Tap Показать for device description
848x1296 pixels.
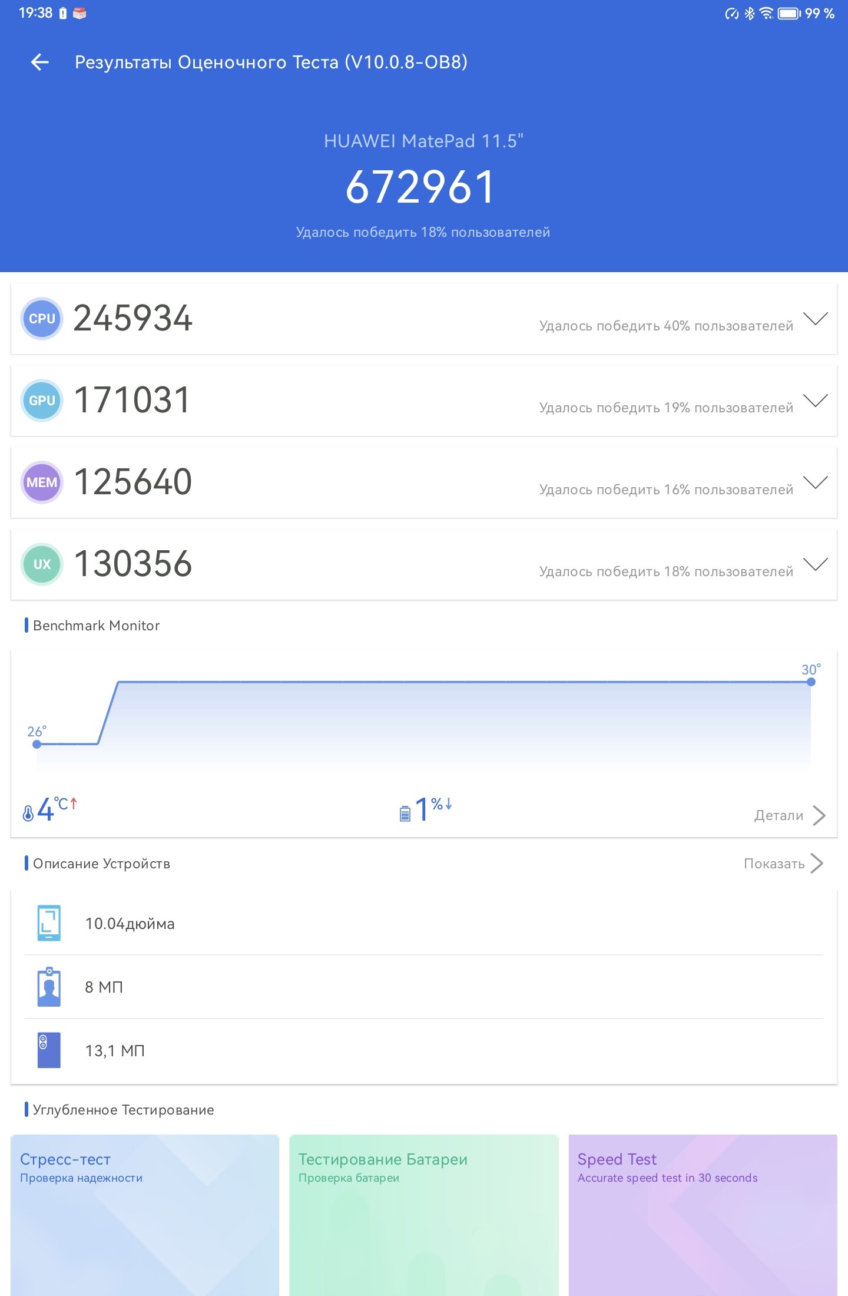click(784, 864)
